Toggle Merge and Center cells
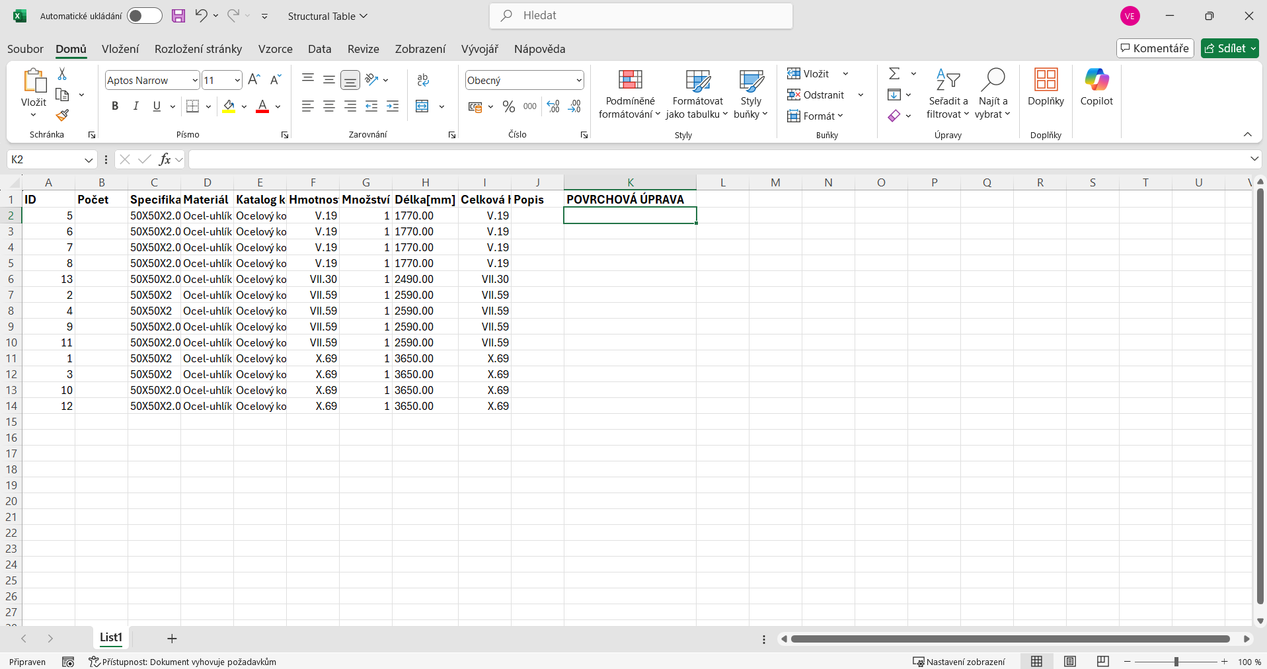 (422, 106)
